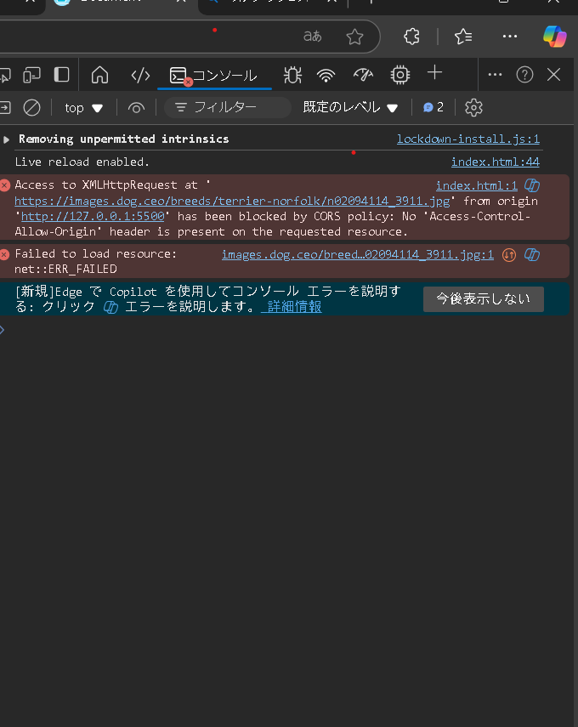Open the 既定のレベル dropdown

click(350, 108)
